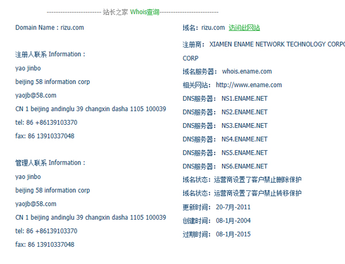Click the email under 注册人联系 Information
345x264 pixels.
pos(36,95)
